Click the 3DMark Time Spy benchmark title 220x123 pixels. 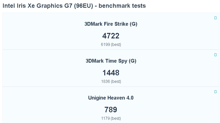pyautogui.click(x=111, y=61)
